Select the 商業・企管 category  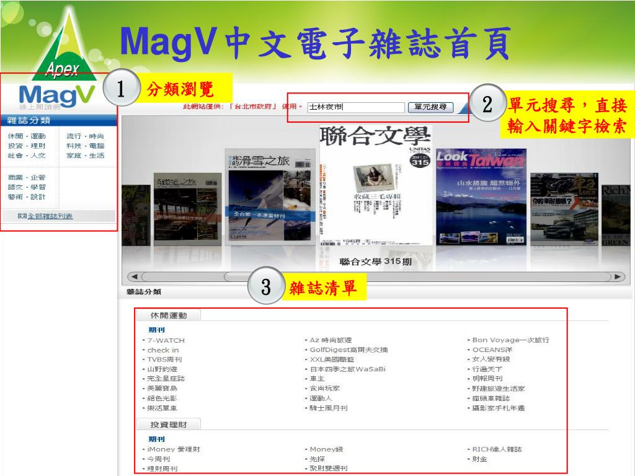pos(27,177)
